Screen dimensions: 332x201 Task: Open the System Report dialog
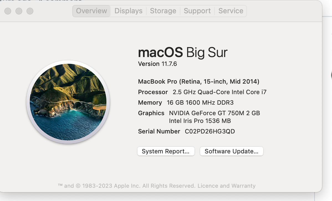(x=166, y=151)
